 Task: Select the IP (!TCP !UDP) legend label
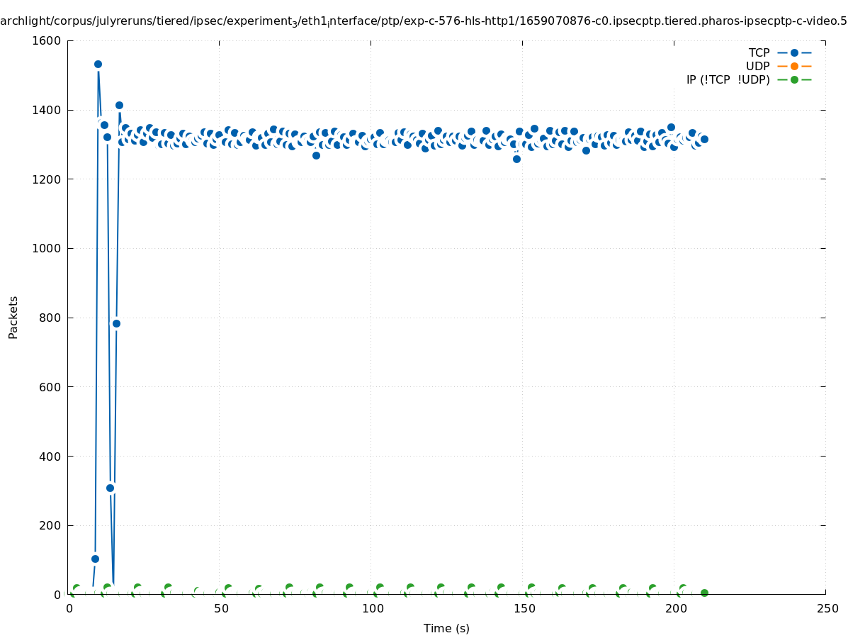[x=728, y=79]
